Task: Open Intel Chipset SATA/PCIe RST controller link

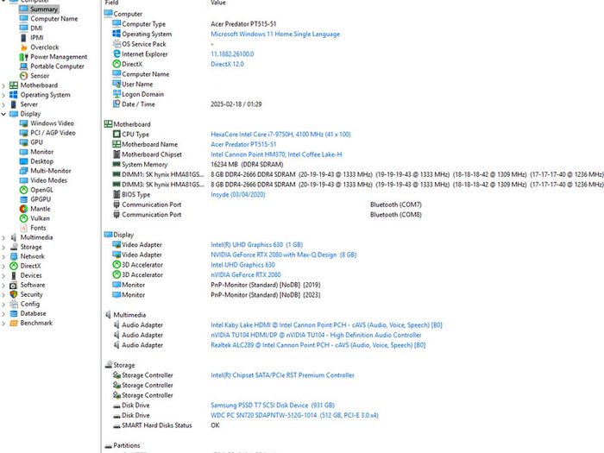Action: coord(282,375)
